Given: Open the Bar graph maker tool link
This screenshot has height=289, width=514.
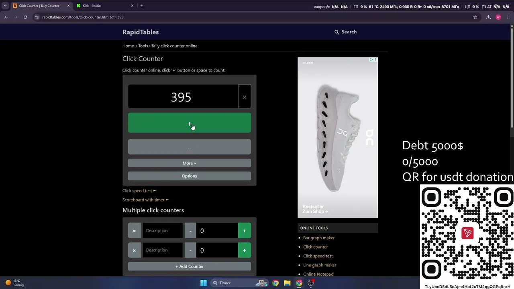Looking at the screenshot, I should click(x=319, y=238).
